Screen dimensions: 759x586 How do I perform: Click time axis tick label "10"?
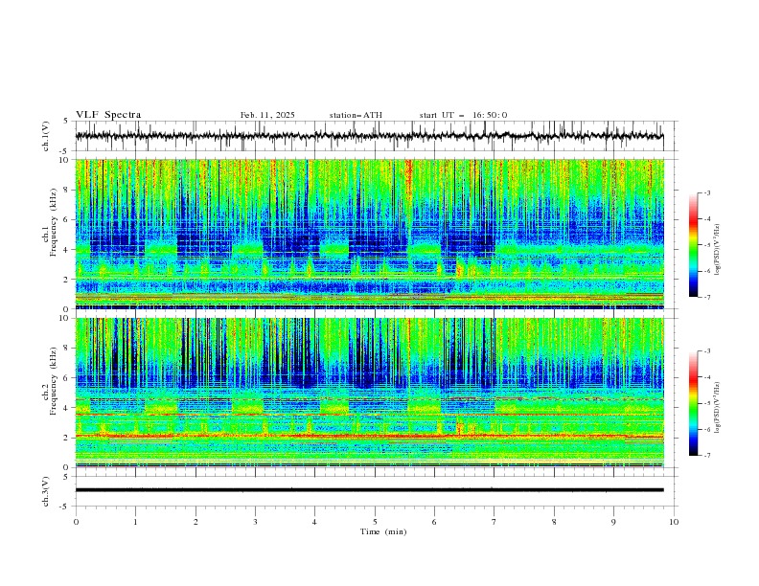[674, 522]
